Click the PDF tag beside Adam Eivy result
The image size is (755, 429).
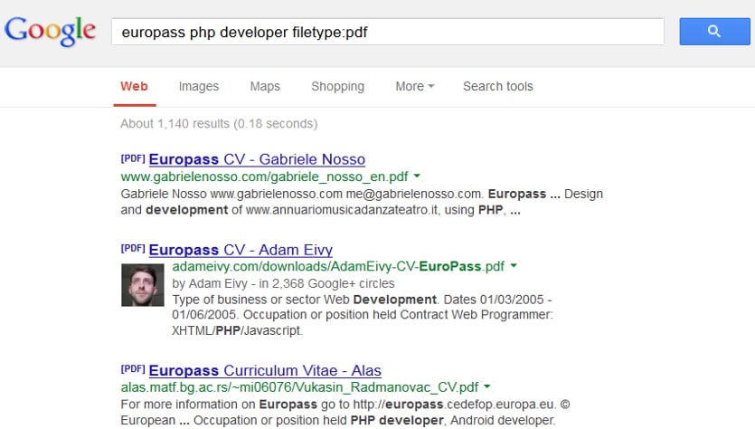click(x=133, y=249)
